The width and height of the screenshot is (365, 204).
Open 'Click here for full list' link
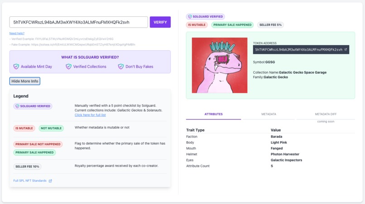[90, 115]
